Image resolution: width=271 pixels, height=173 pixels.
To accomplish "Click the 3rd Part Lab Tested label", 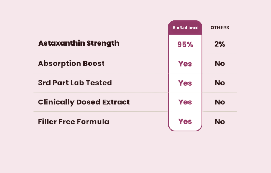I will click(75, 83).
